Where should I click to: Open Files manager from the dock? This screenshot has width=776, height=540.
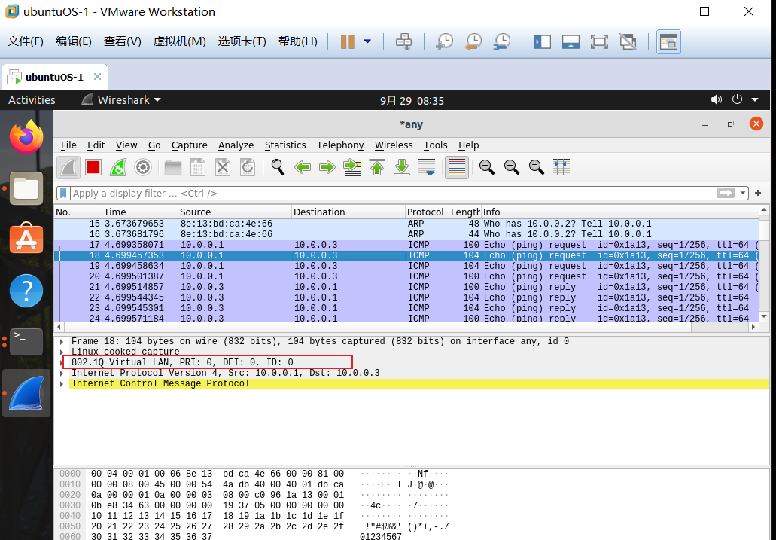27,189
